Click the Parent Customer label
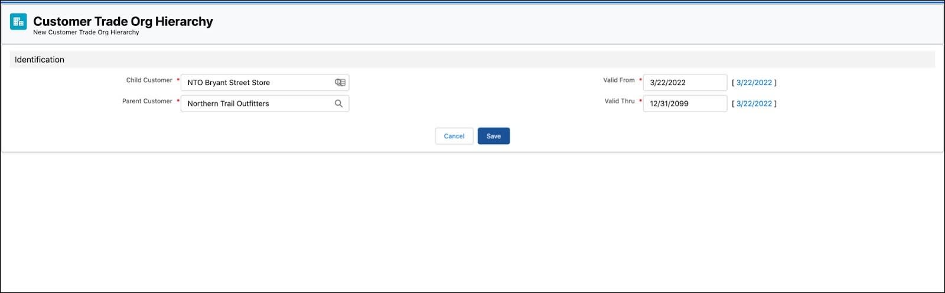This screenshot has width=945, height=293. pos(147,101)
